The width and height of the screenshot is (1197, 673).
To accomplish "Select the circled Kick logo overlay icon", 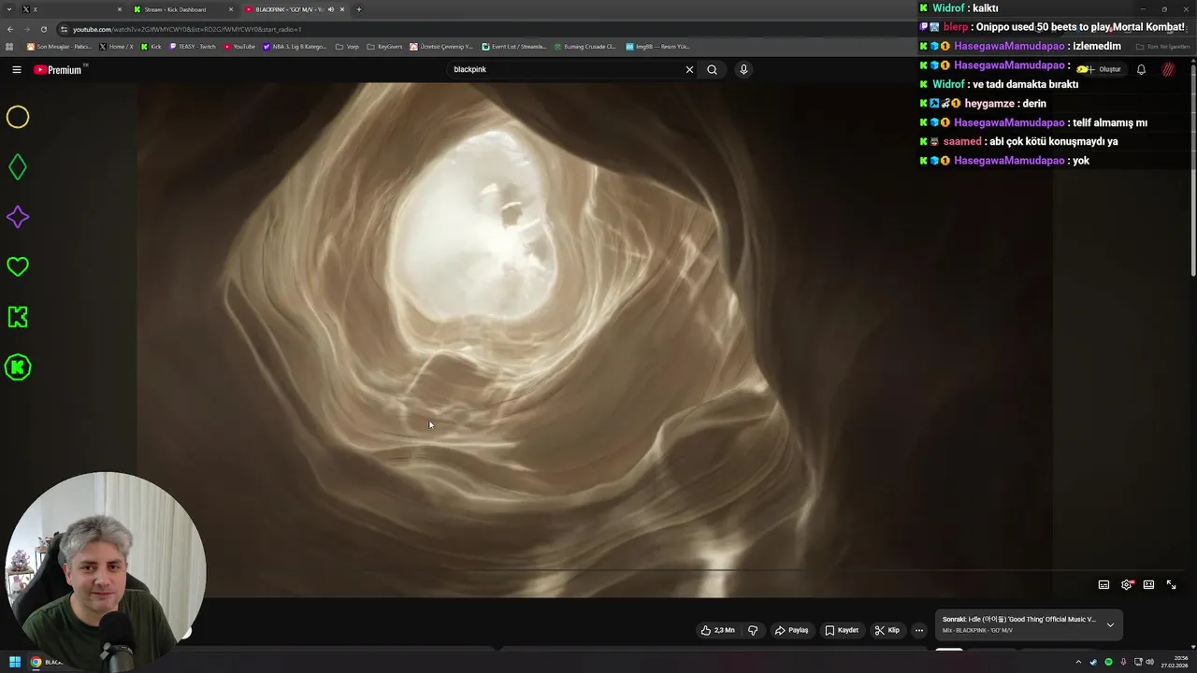I will (x=18, y=367).
